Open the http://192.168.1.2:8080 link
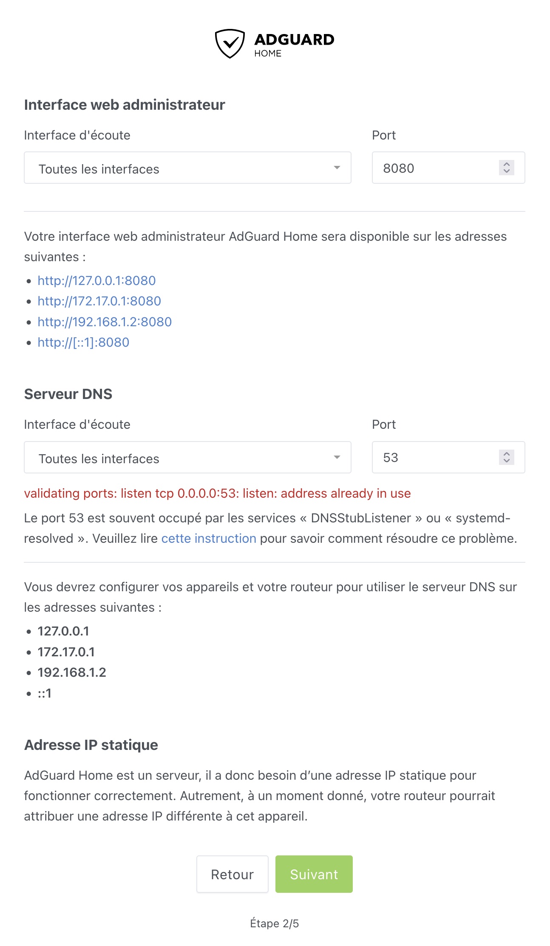 point(105,322)
